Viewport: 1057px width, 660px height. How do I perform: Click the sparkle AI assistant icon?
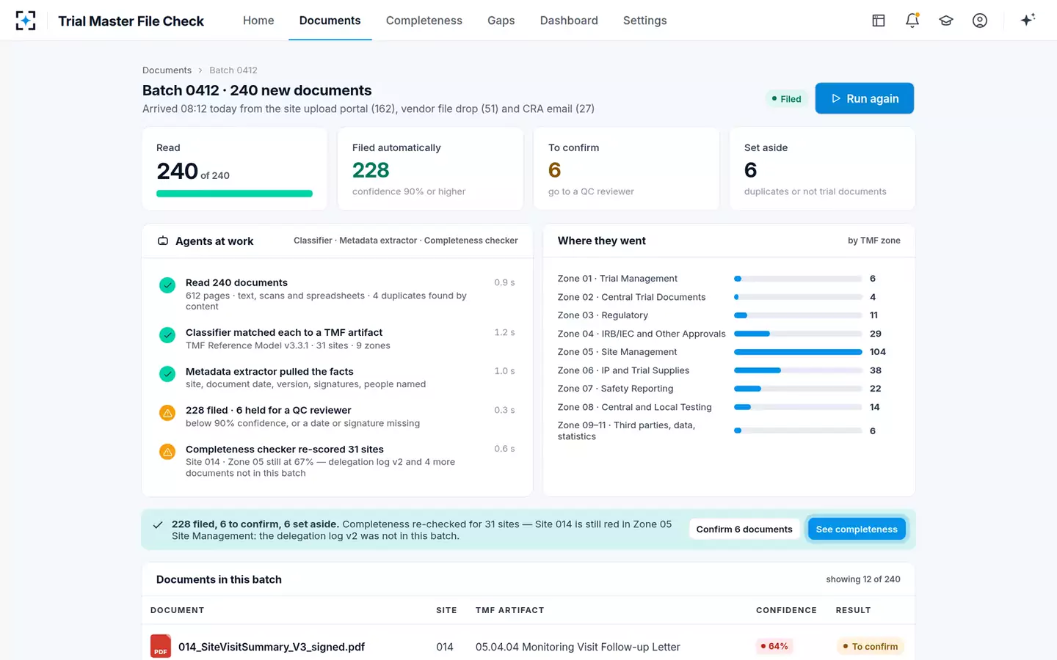click(x=1028, y=20)
